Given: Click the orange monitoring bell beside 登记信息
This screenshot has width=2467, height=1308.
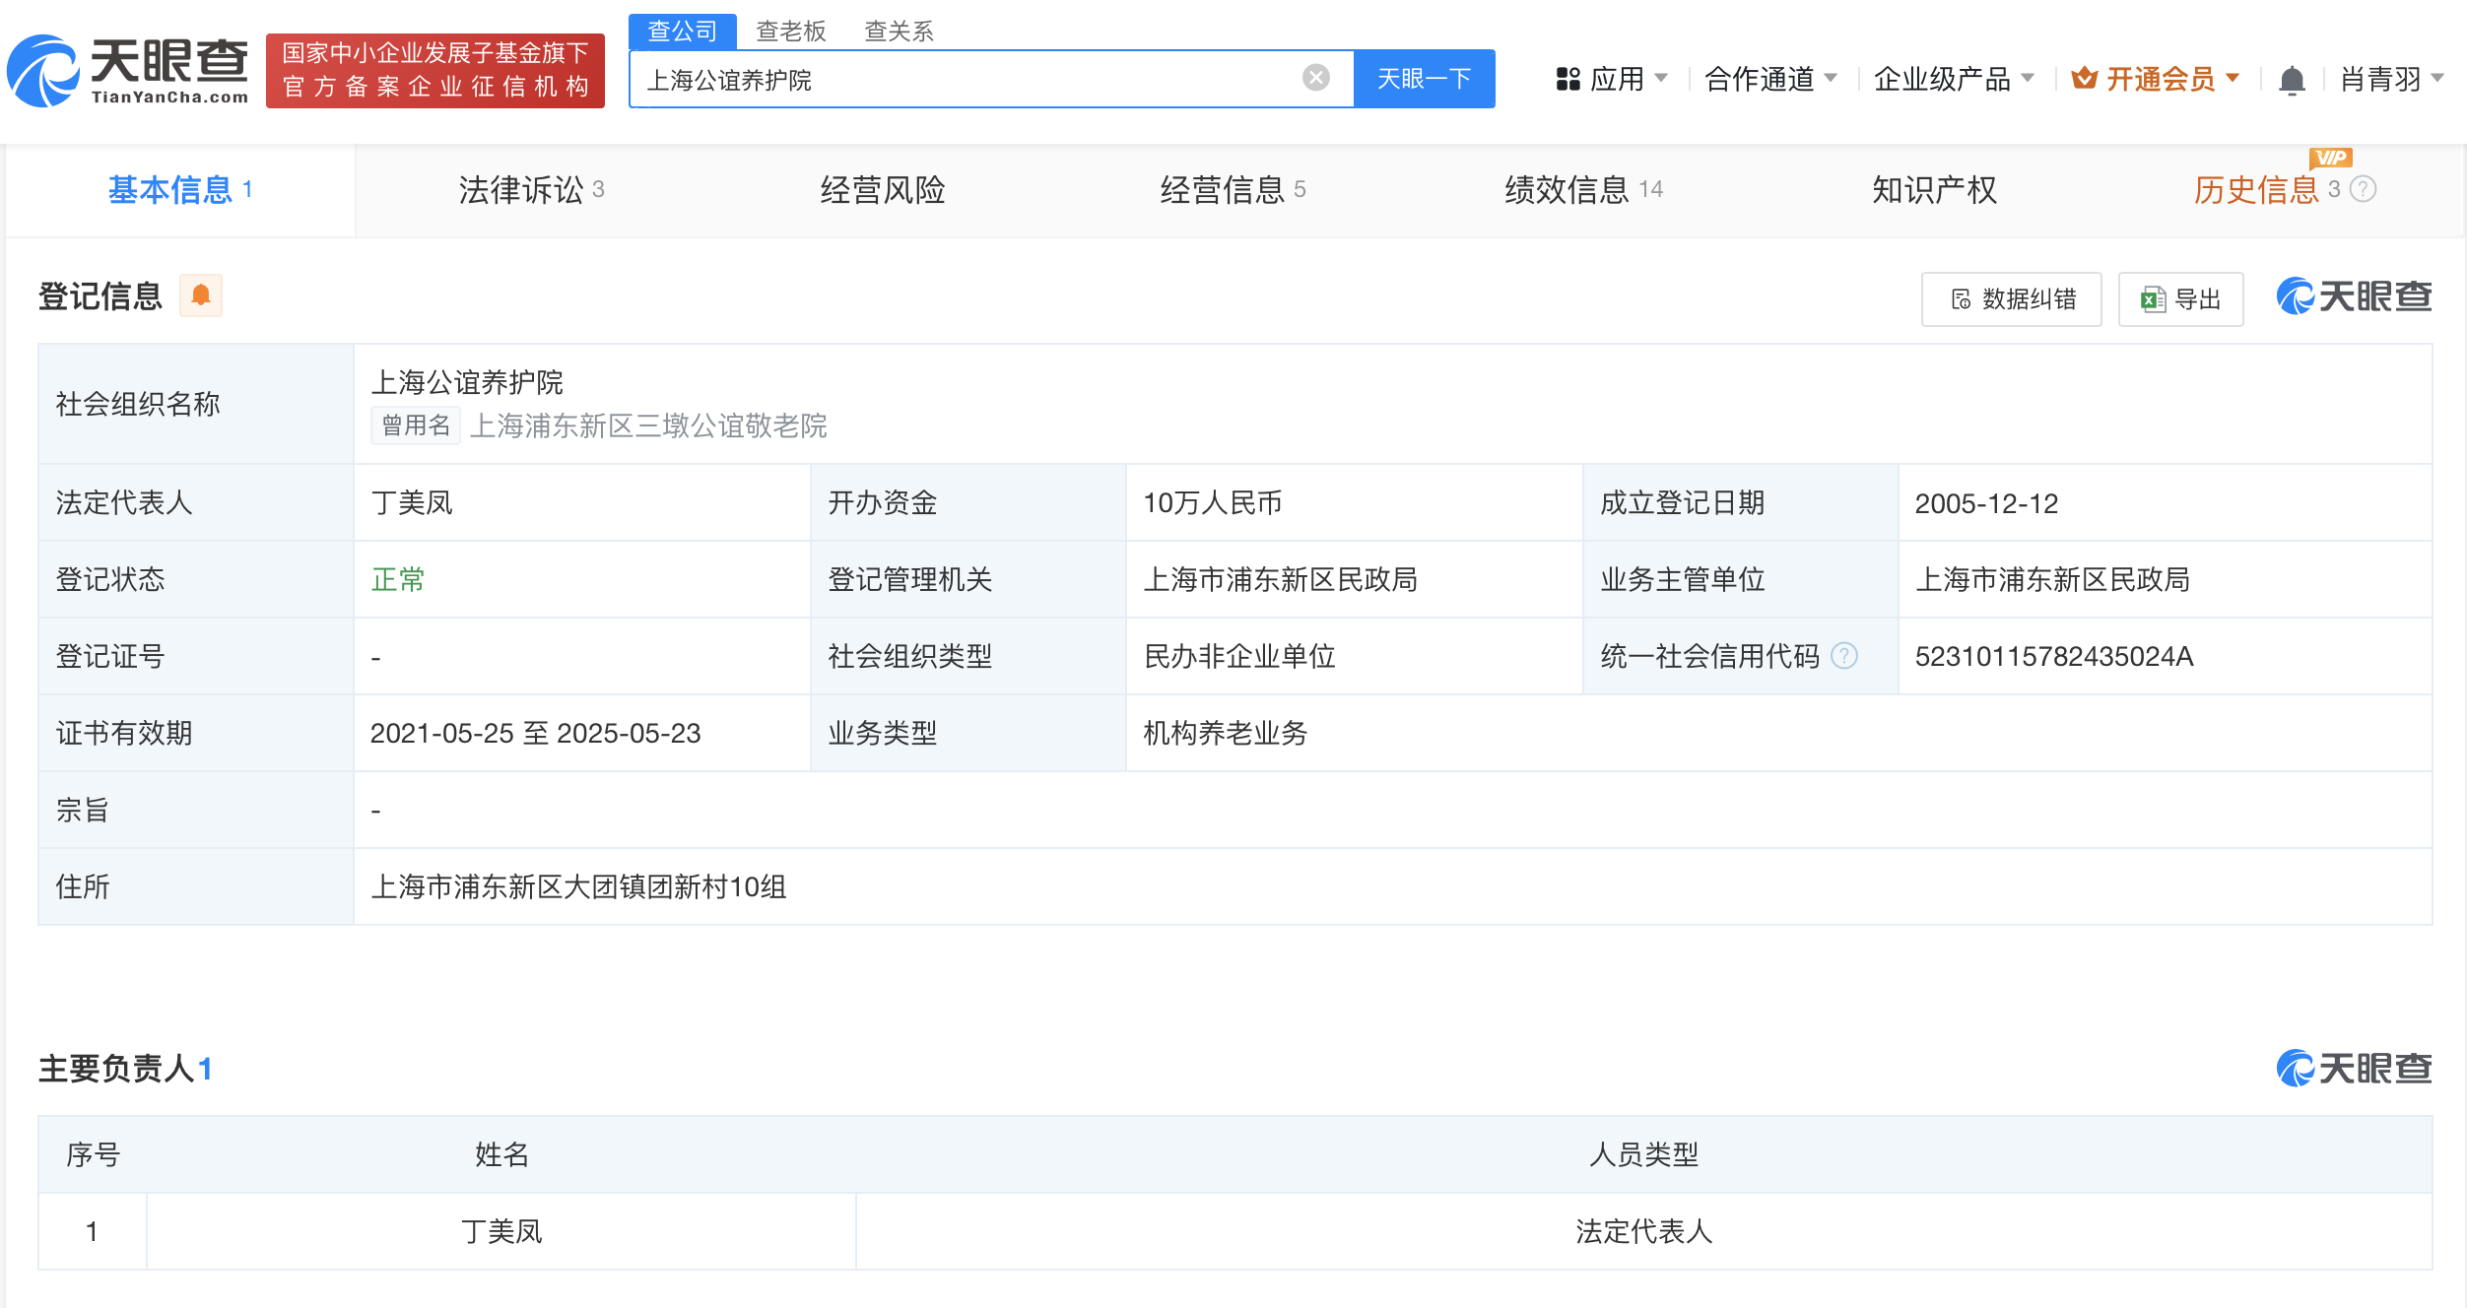Looking at the screenshot, I should pyautogui.click(x=201, y=295).
